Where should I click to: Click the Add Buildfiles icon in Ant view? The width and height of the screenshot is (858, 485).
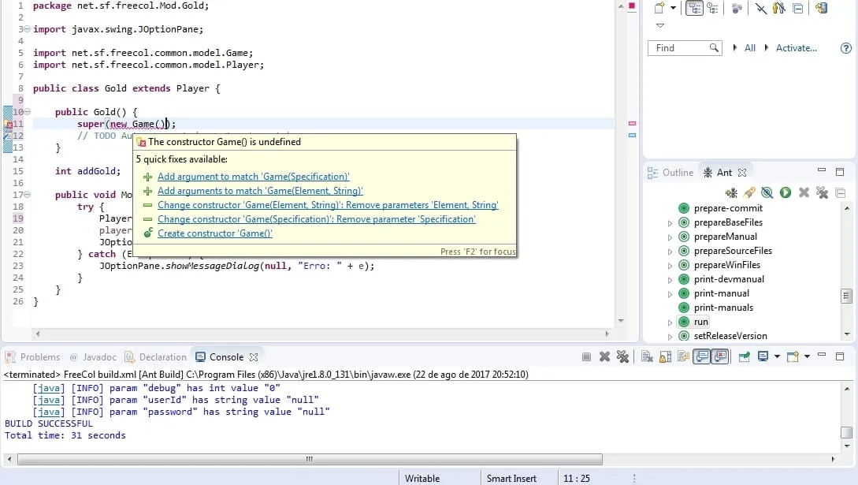(731, 192)
